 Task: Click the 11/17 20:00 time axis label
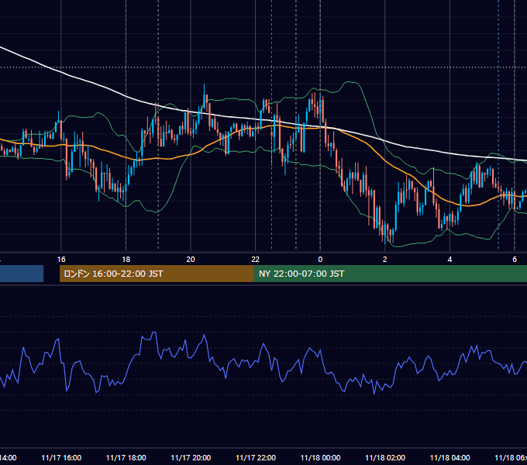[191, 457]
